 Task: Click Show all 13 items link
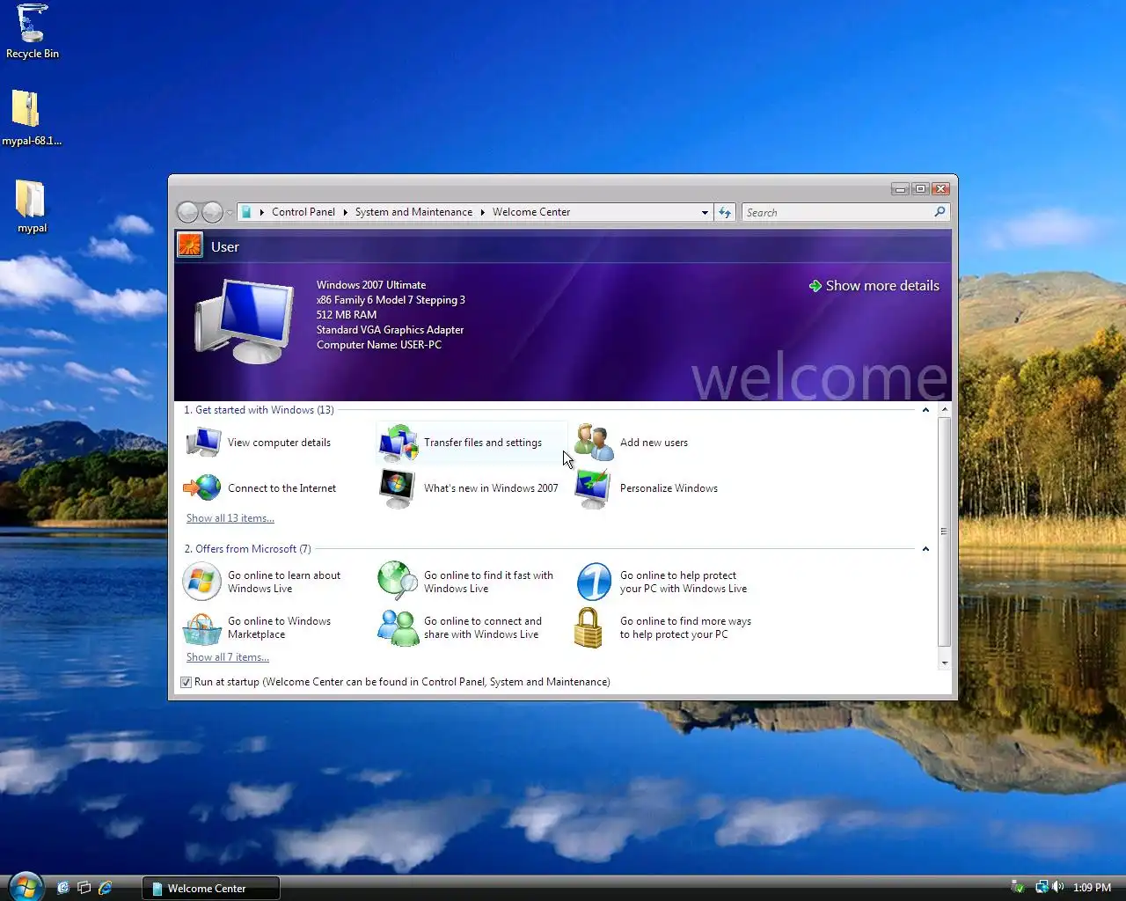pyautogui.click(x=230, y=518)
